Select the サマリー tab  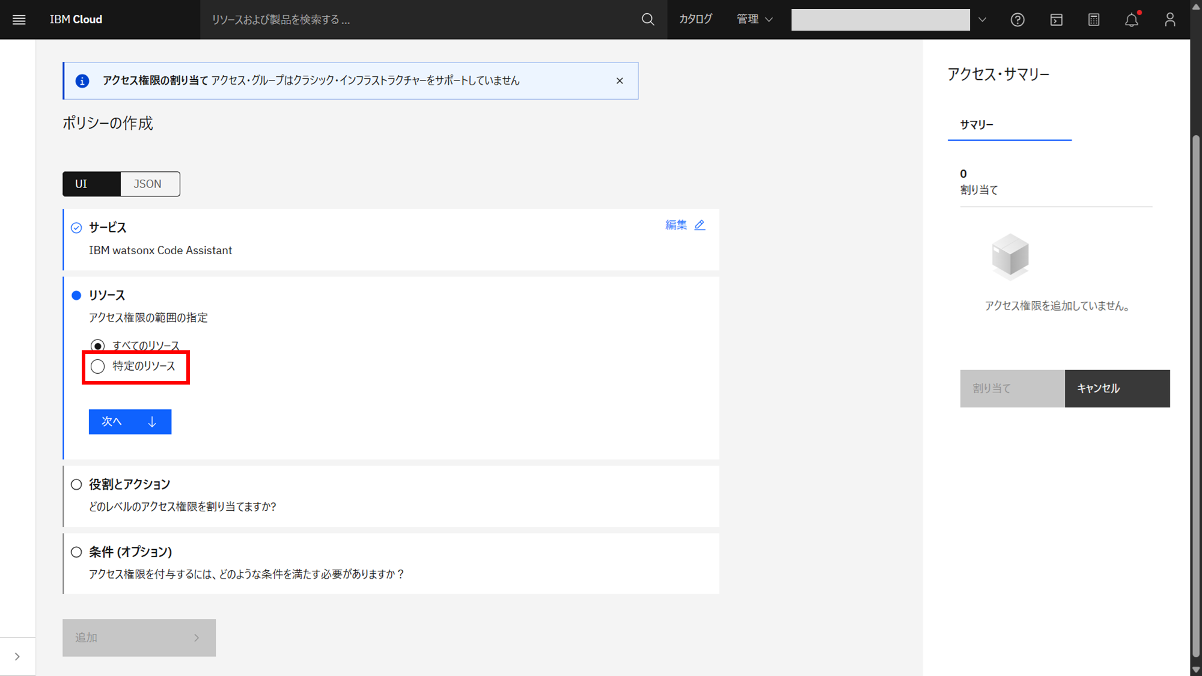click(977, 125)
